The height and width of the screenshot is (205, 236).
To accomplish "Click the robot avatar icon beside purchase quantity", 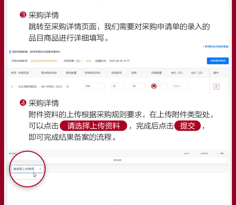I will tap(154, 86).
